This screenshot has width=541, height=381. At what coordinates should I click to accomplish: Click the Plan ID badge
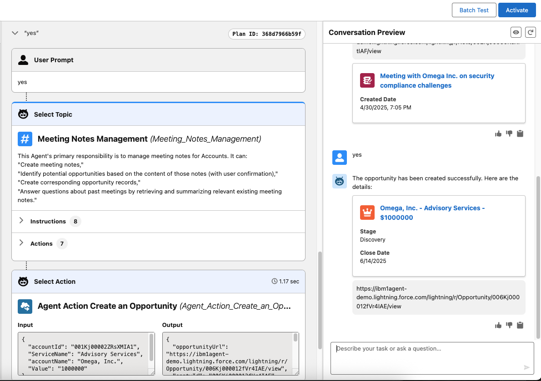click(267, 34)
